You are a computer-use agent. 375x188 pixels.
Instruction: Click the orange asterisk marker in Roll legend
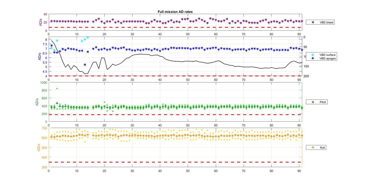(312, 147)
